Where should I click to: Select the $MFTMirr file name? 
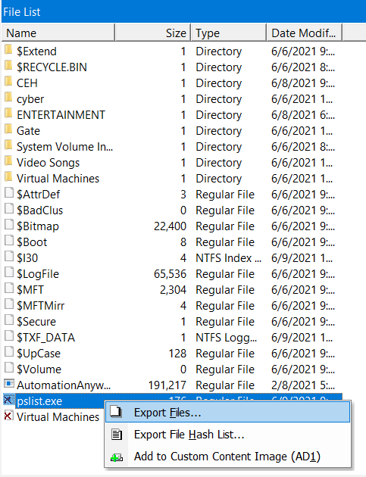tap(40, 306)
